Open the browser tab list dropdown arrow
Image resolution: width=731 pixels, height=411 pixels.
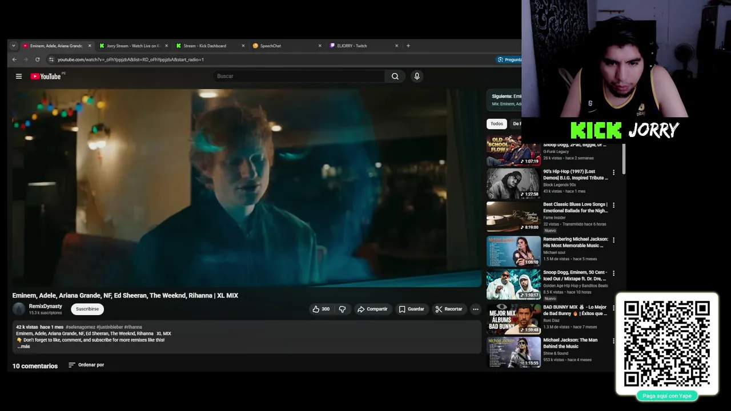(14, 46)
